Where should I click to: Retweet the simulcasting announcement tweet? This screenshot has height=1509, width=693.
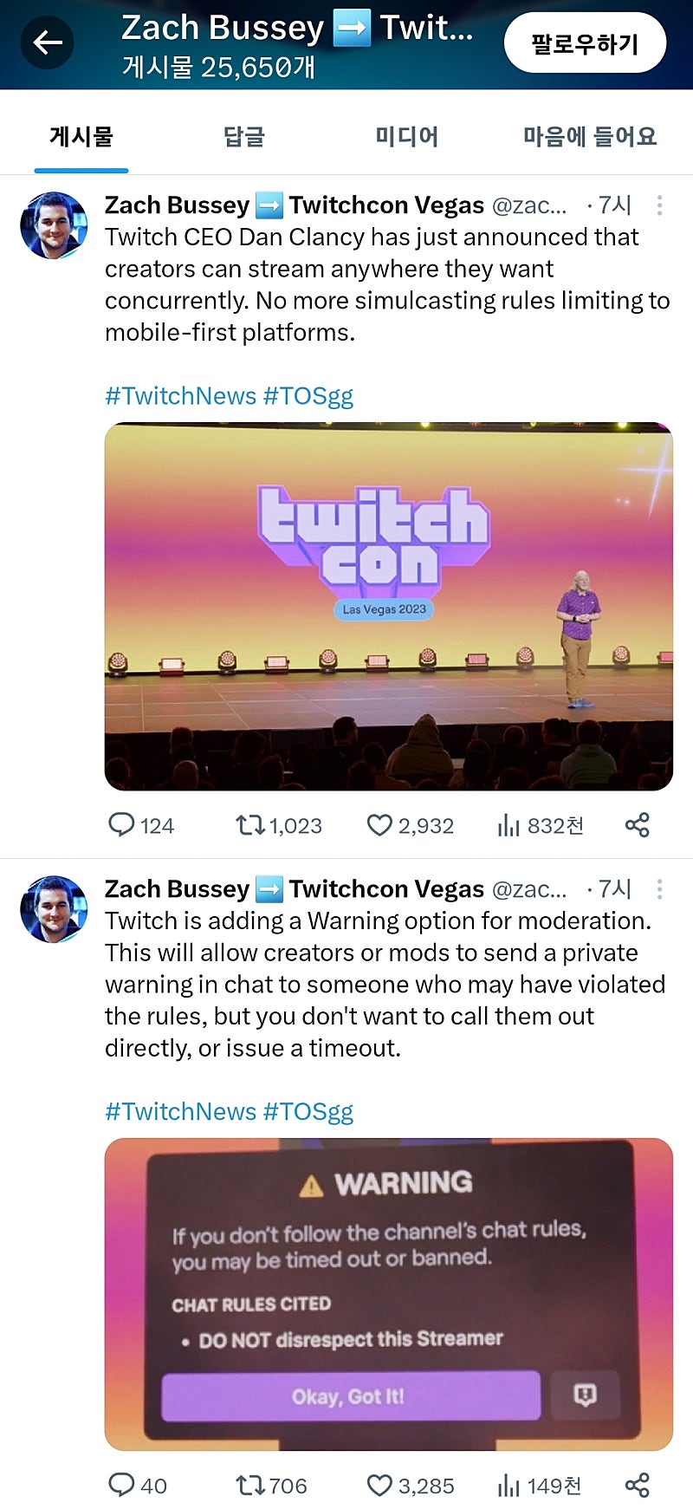[x=251, y=824]
